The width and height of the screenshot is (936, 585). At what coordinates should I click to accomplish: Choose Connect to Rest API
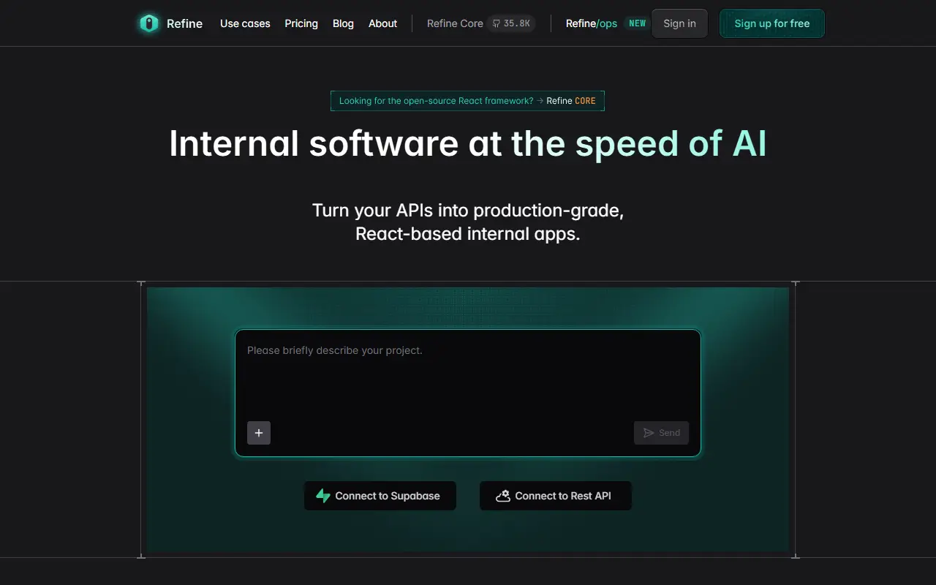(556, 496)
